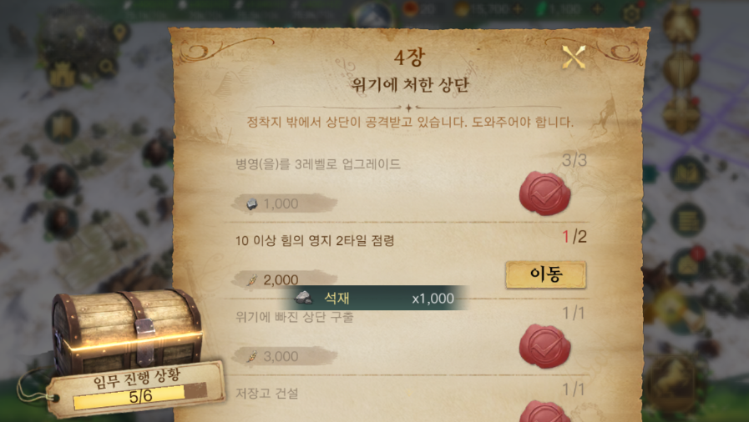Open the settings gear in top bar
749x422 pixels.
[x=631, y=13]
